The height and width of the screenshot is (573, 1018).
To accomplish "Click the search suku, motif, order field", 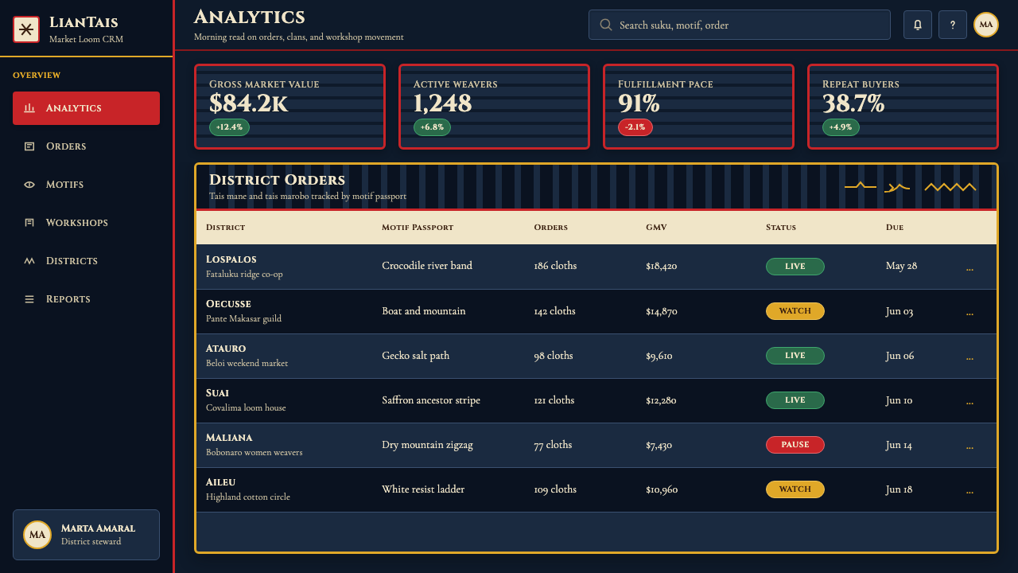I will (740, 25).
